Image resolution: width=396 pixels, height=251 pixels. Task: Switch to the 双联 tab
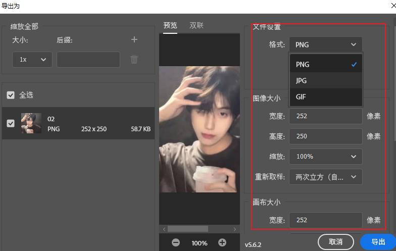point(196,25)
